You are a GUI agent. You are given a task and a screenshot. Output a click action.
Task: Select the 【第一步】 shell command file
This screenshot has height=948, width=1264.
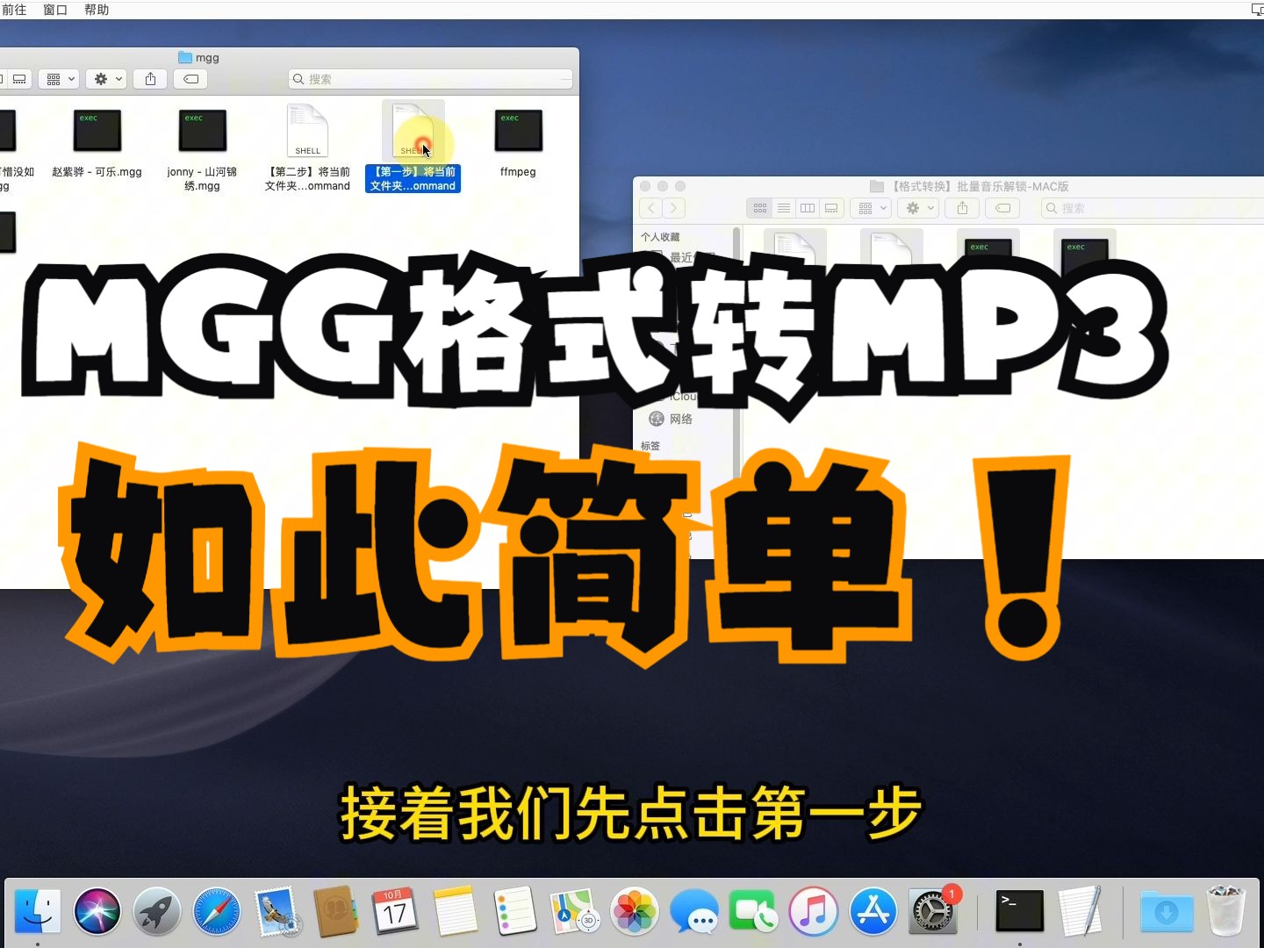(413, 147)
